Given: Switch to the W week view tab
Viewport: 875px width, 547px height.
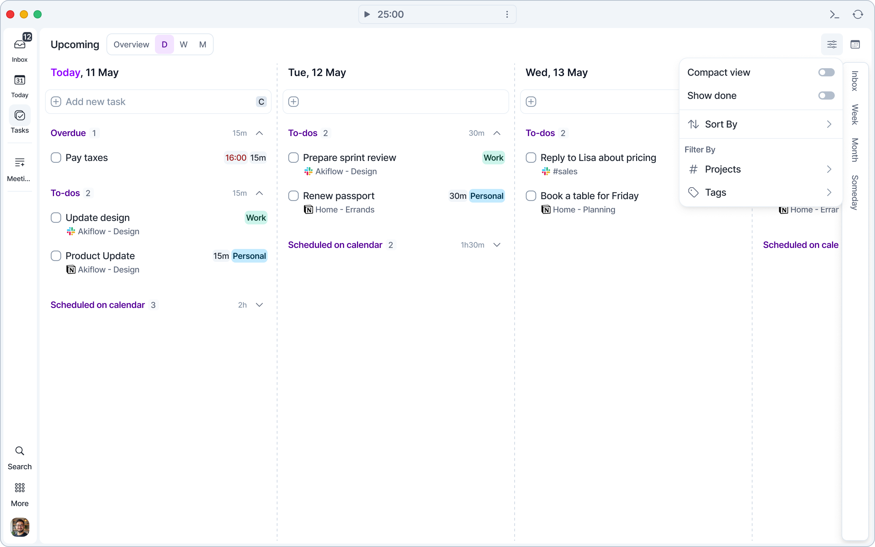Looking at the screenshot, I should (x=184, y=44).
